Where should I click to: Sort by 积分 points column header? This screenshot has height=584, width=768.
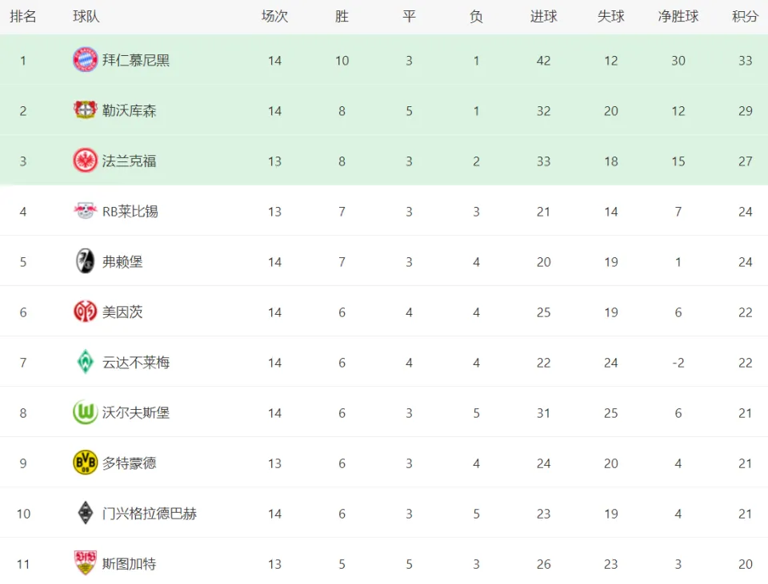tap(745, 17)
